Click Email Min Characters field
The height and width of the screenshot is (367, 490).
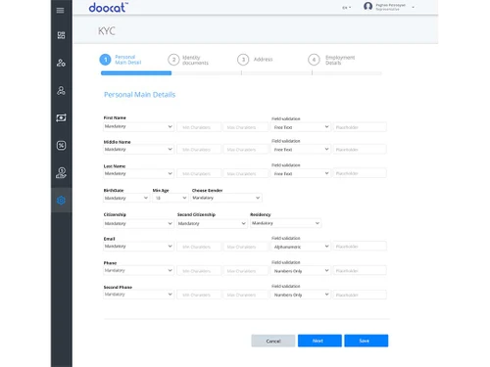click(199, 247)
